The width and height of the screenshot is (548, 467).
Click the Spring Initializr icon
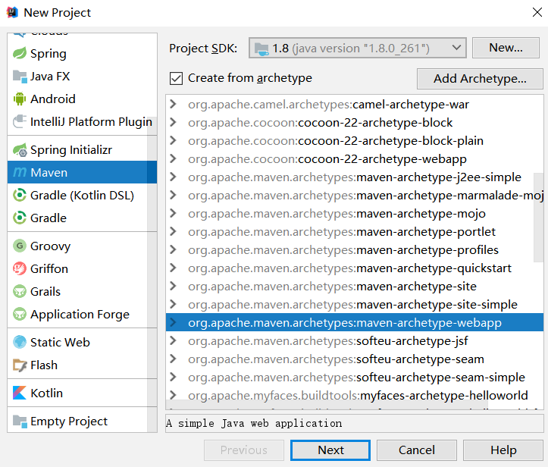click(20, 150)
